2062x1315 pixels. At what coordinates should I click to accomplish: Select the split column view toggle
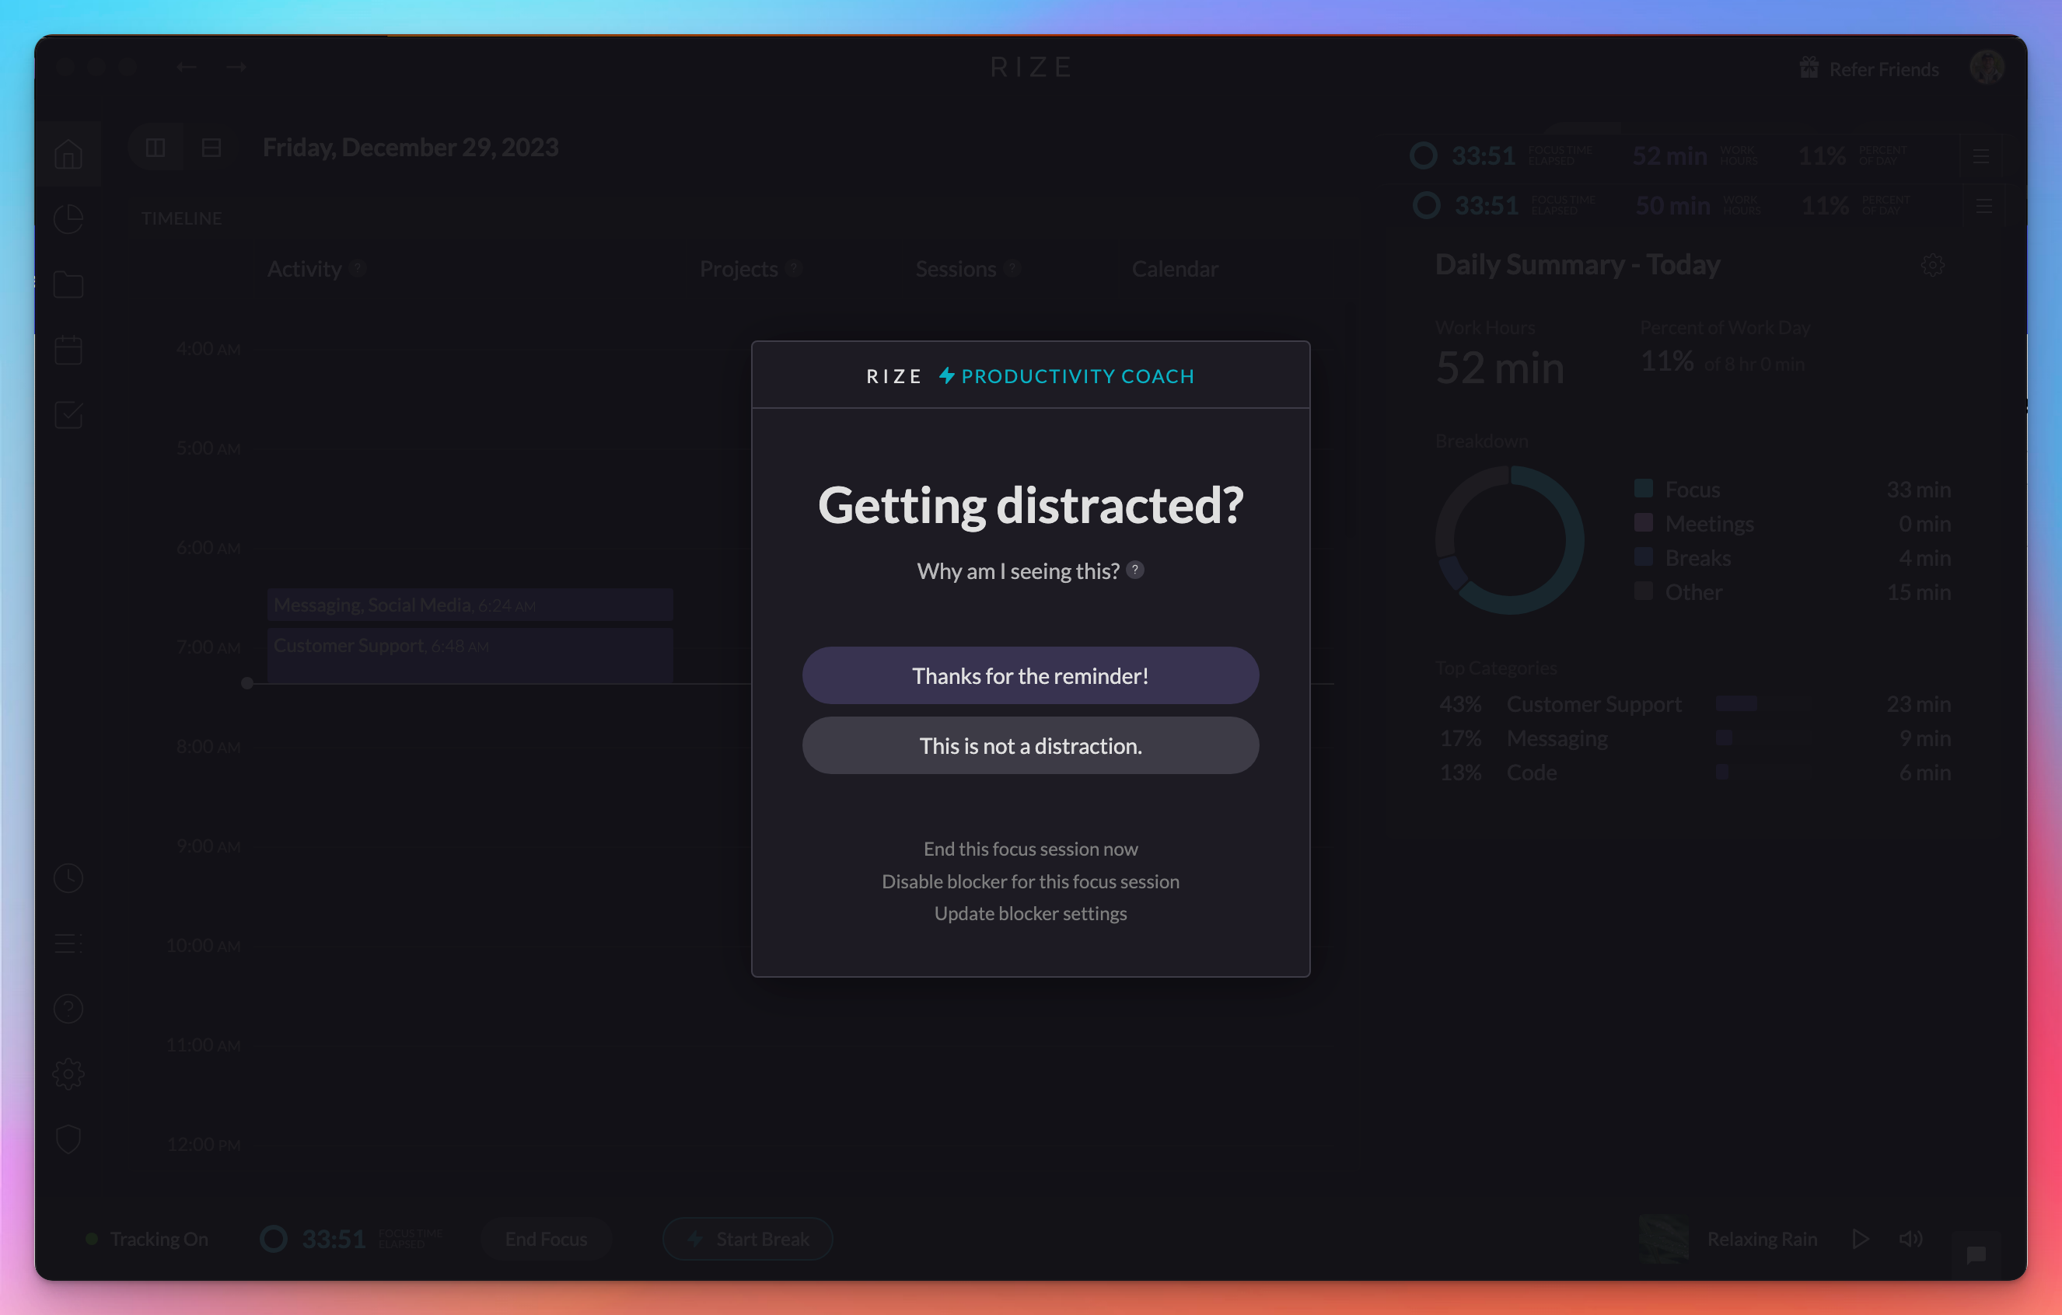pos(156,147)
